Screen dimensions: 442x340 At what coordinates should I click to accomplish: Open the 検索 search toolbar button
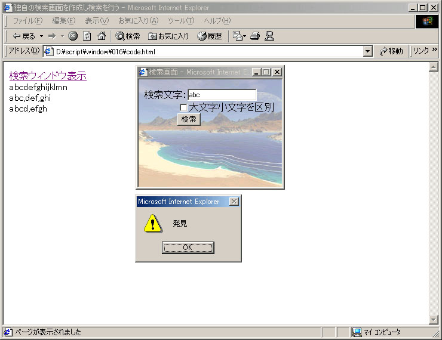[128, 36]
